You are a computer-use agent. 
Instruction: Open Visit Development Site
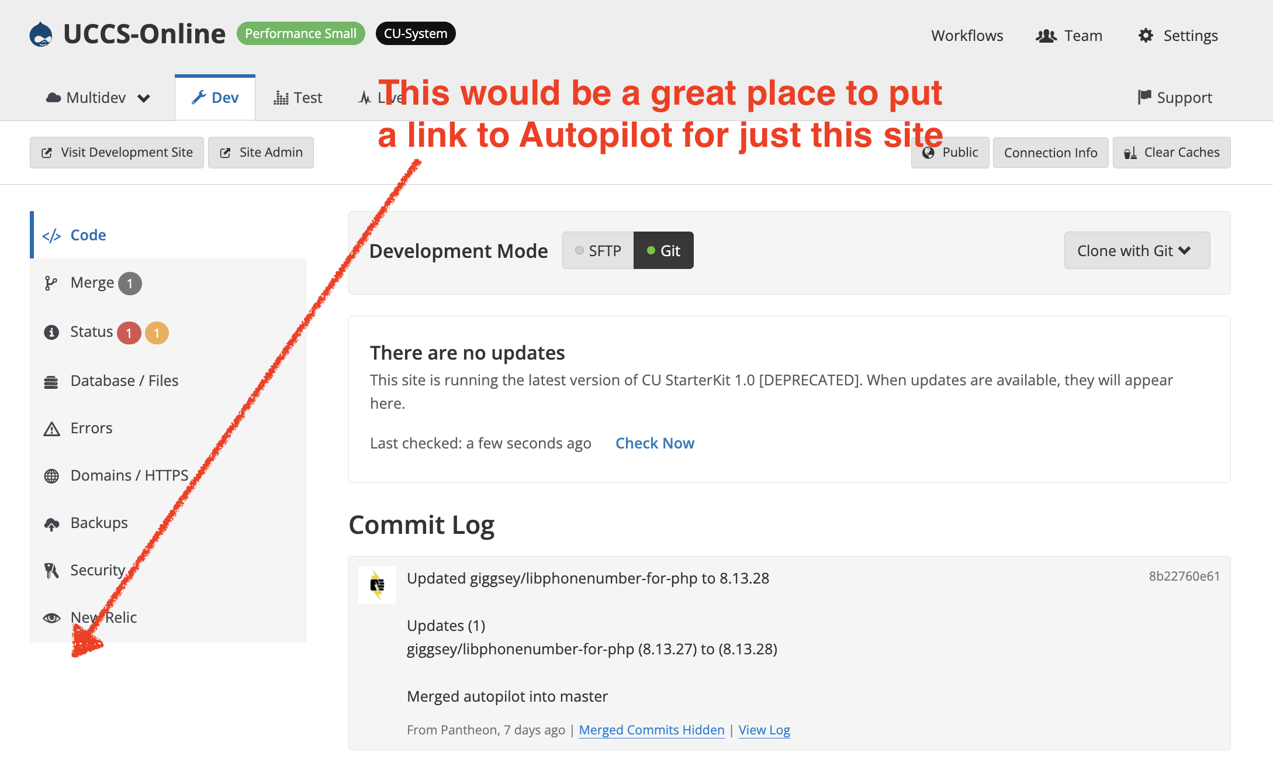click(x=116, y=152)
